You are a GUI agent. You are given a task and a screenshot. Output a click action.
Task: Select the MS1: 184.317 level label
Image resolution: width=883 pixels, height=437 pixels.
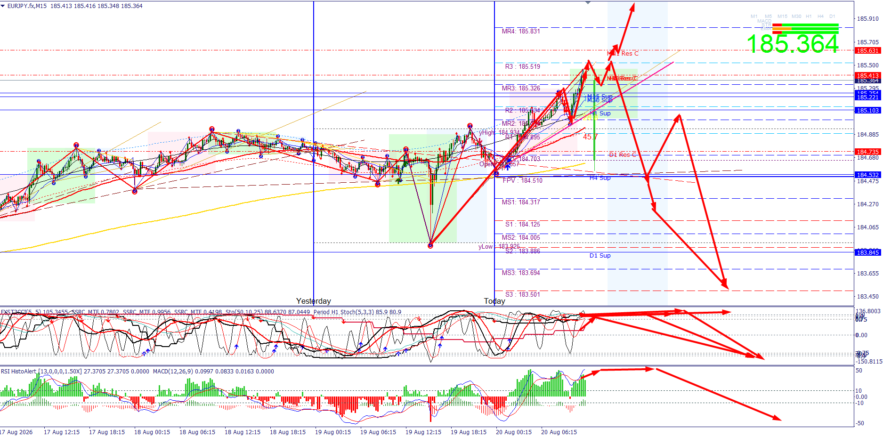pyautogui.click(x=521, y=202)
